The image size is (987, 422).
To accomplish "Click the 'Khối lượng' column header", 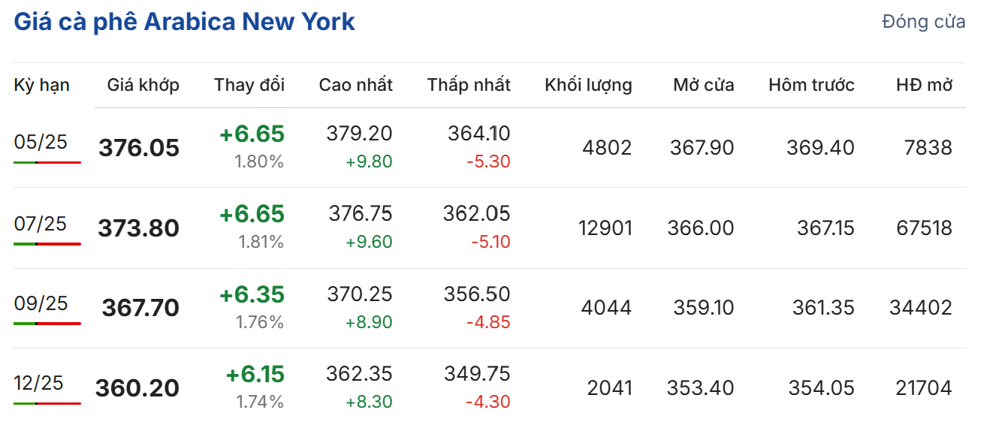I will tap(588, 85).
